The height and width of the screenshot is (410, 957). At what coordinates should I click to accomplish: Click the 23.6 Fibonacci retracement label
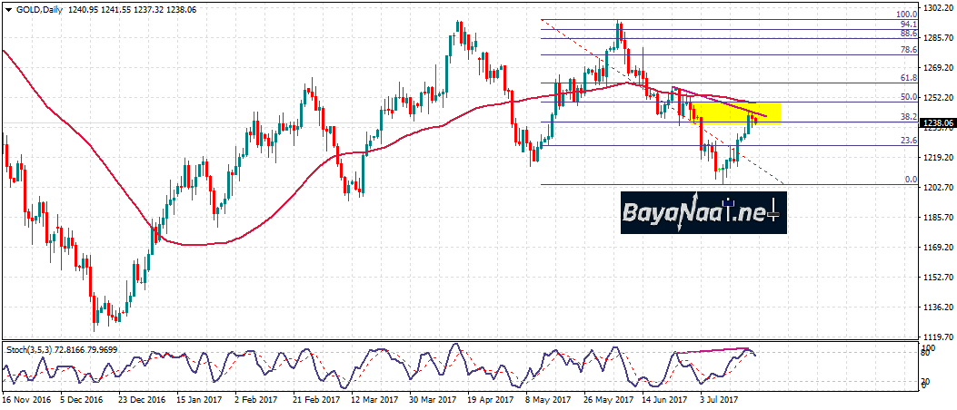pos(908,141)
